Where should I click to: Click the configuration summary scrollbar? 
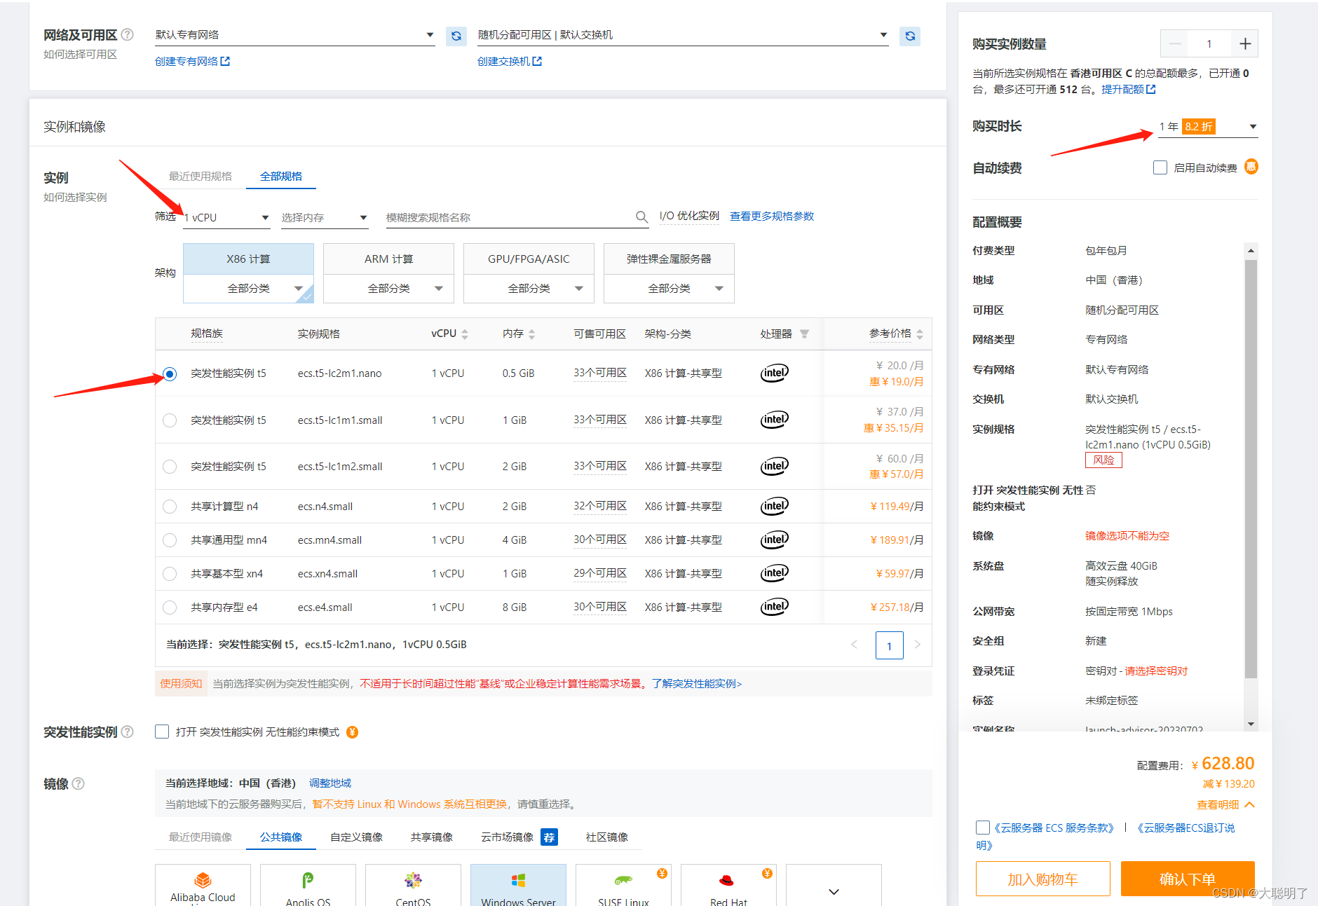(1251, 469)
